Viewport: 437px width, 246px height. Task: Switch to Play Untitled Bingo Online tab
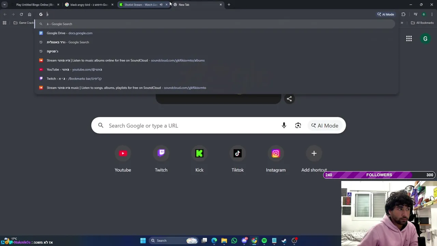35,5
